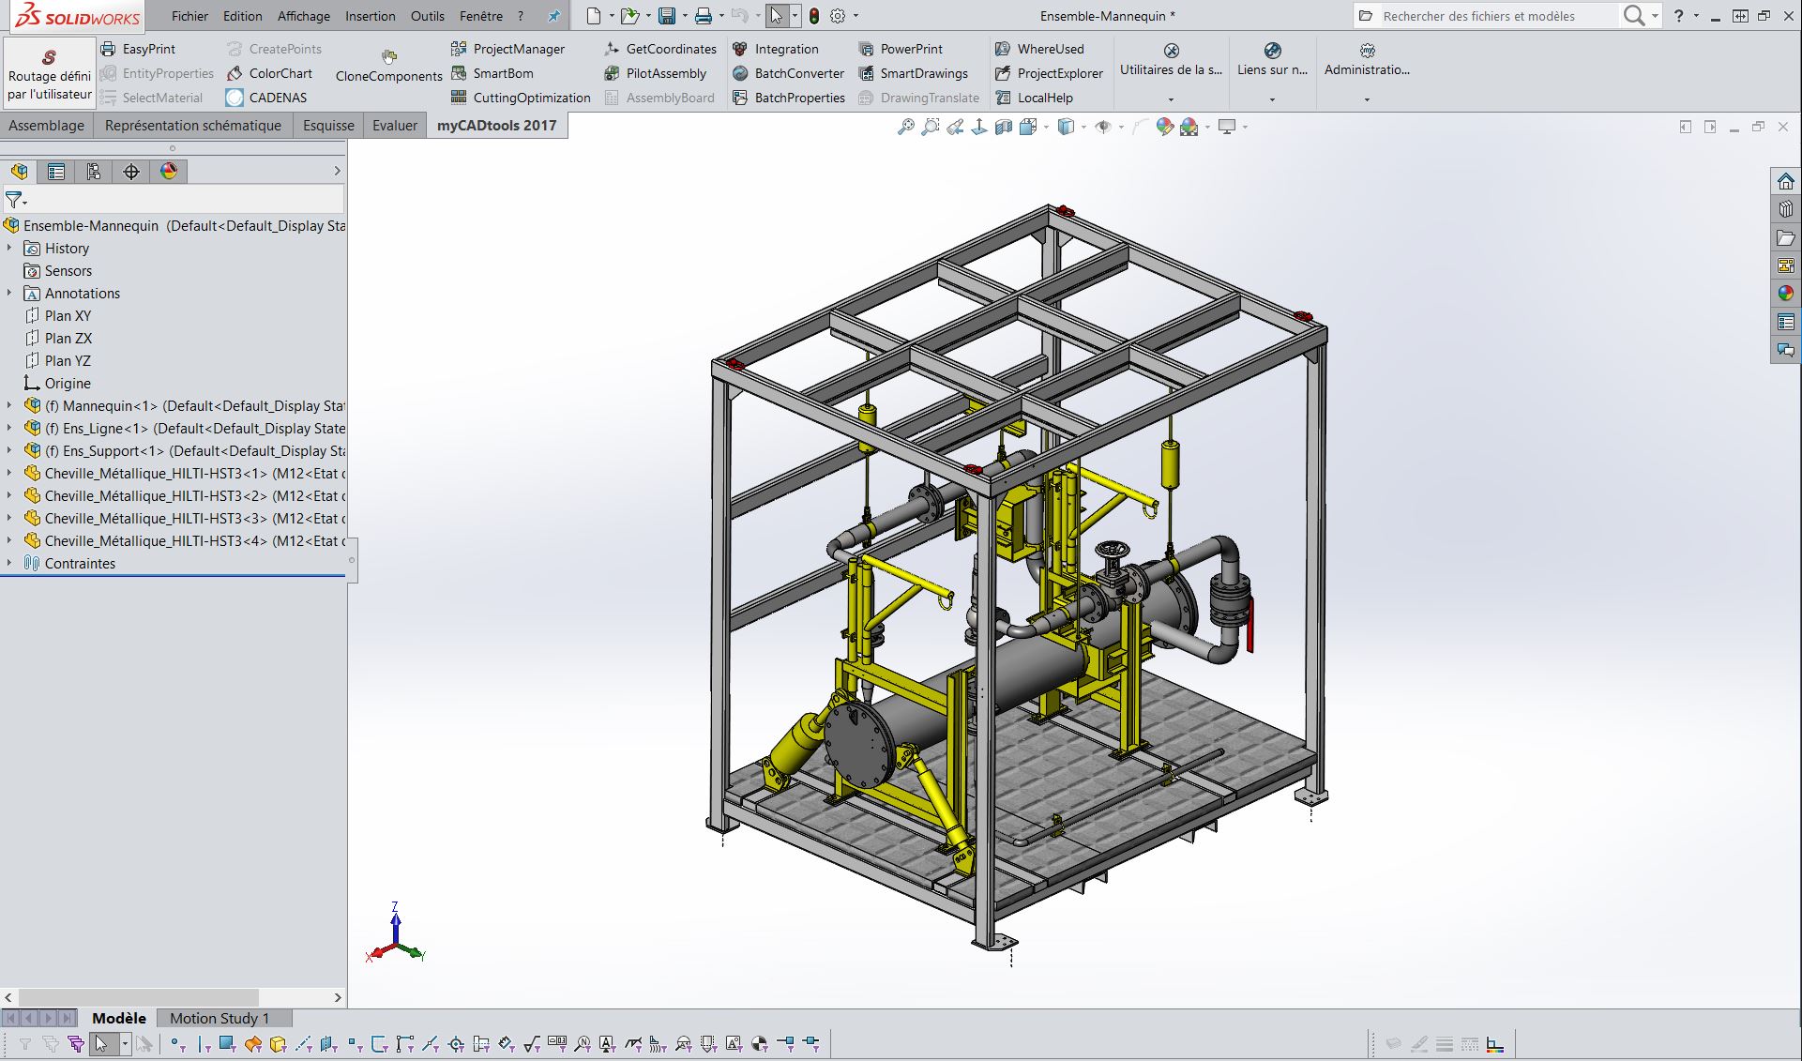Select FeatureManager design tree tab icon
Screen dimensions: 1802x1061
click(x=19, y=172)
